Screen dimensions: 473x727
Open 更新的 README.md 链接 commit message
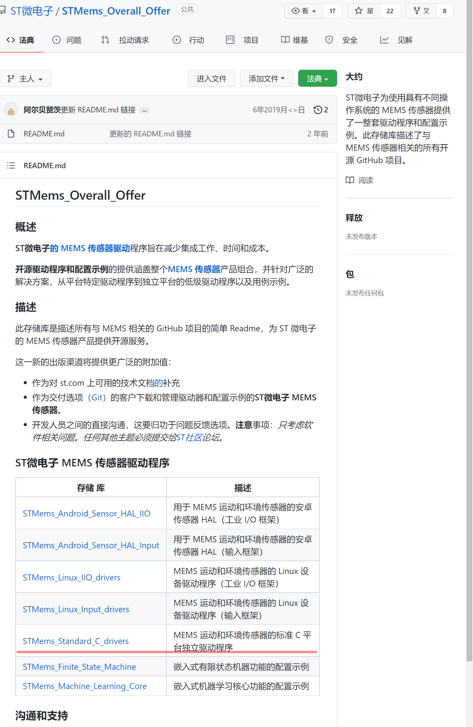pos(150,134)
